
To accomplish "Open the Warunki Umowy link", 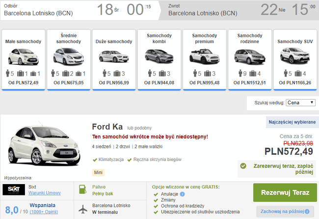I will (x=45, y=193).
